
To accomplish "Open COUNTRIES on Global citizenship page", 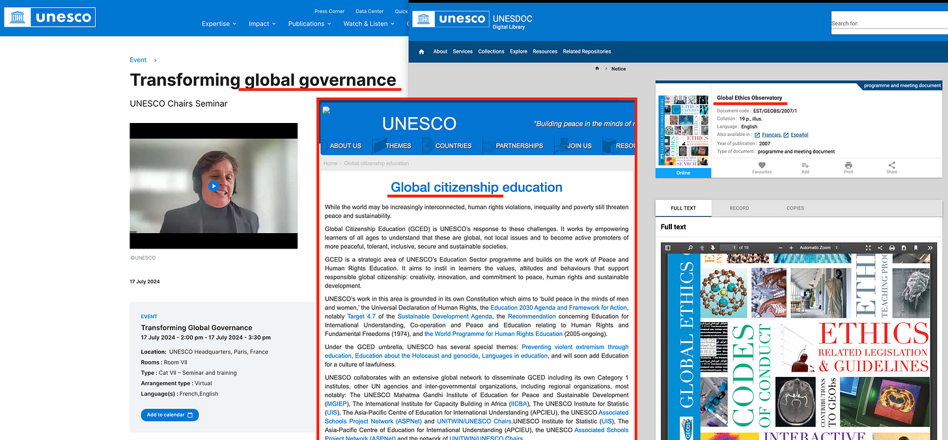I will point(453,146).
